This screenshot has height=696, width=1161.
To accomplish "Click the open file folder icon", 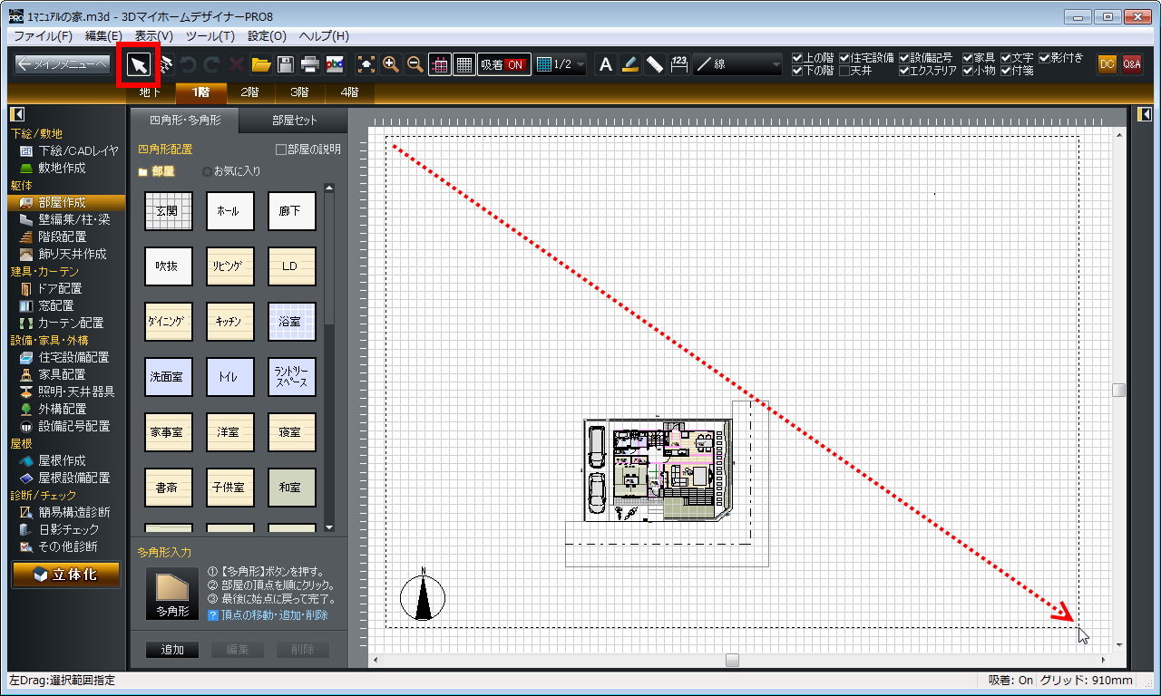I will pos(261,64).
